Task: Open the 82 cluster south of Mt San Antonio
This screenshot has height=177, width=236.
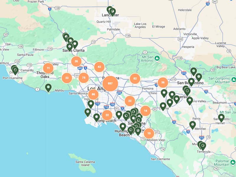Action: (135, 78)
